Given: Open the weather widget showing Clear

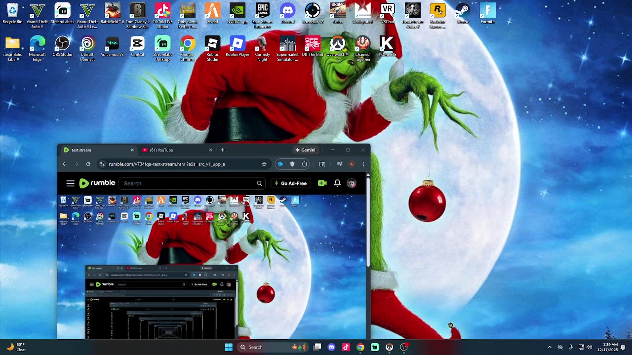Looking at the screenshot, I should [15, 347].
